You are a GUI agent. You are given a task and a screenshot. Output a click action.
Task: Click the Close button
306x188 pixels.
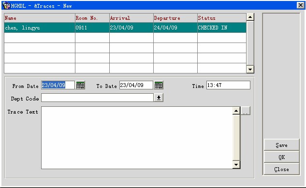coord(281,169)
